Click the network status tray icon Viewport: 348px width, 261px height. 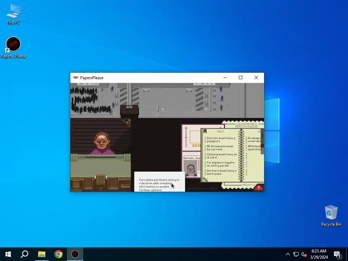click(296, 254)
